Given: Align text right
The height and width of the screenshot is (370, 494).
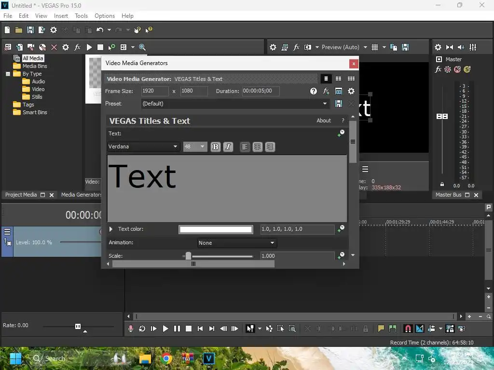Looking at the screenshot, I should [270, 146].
